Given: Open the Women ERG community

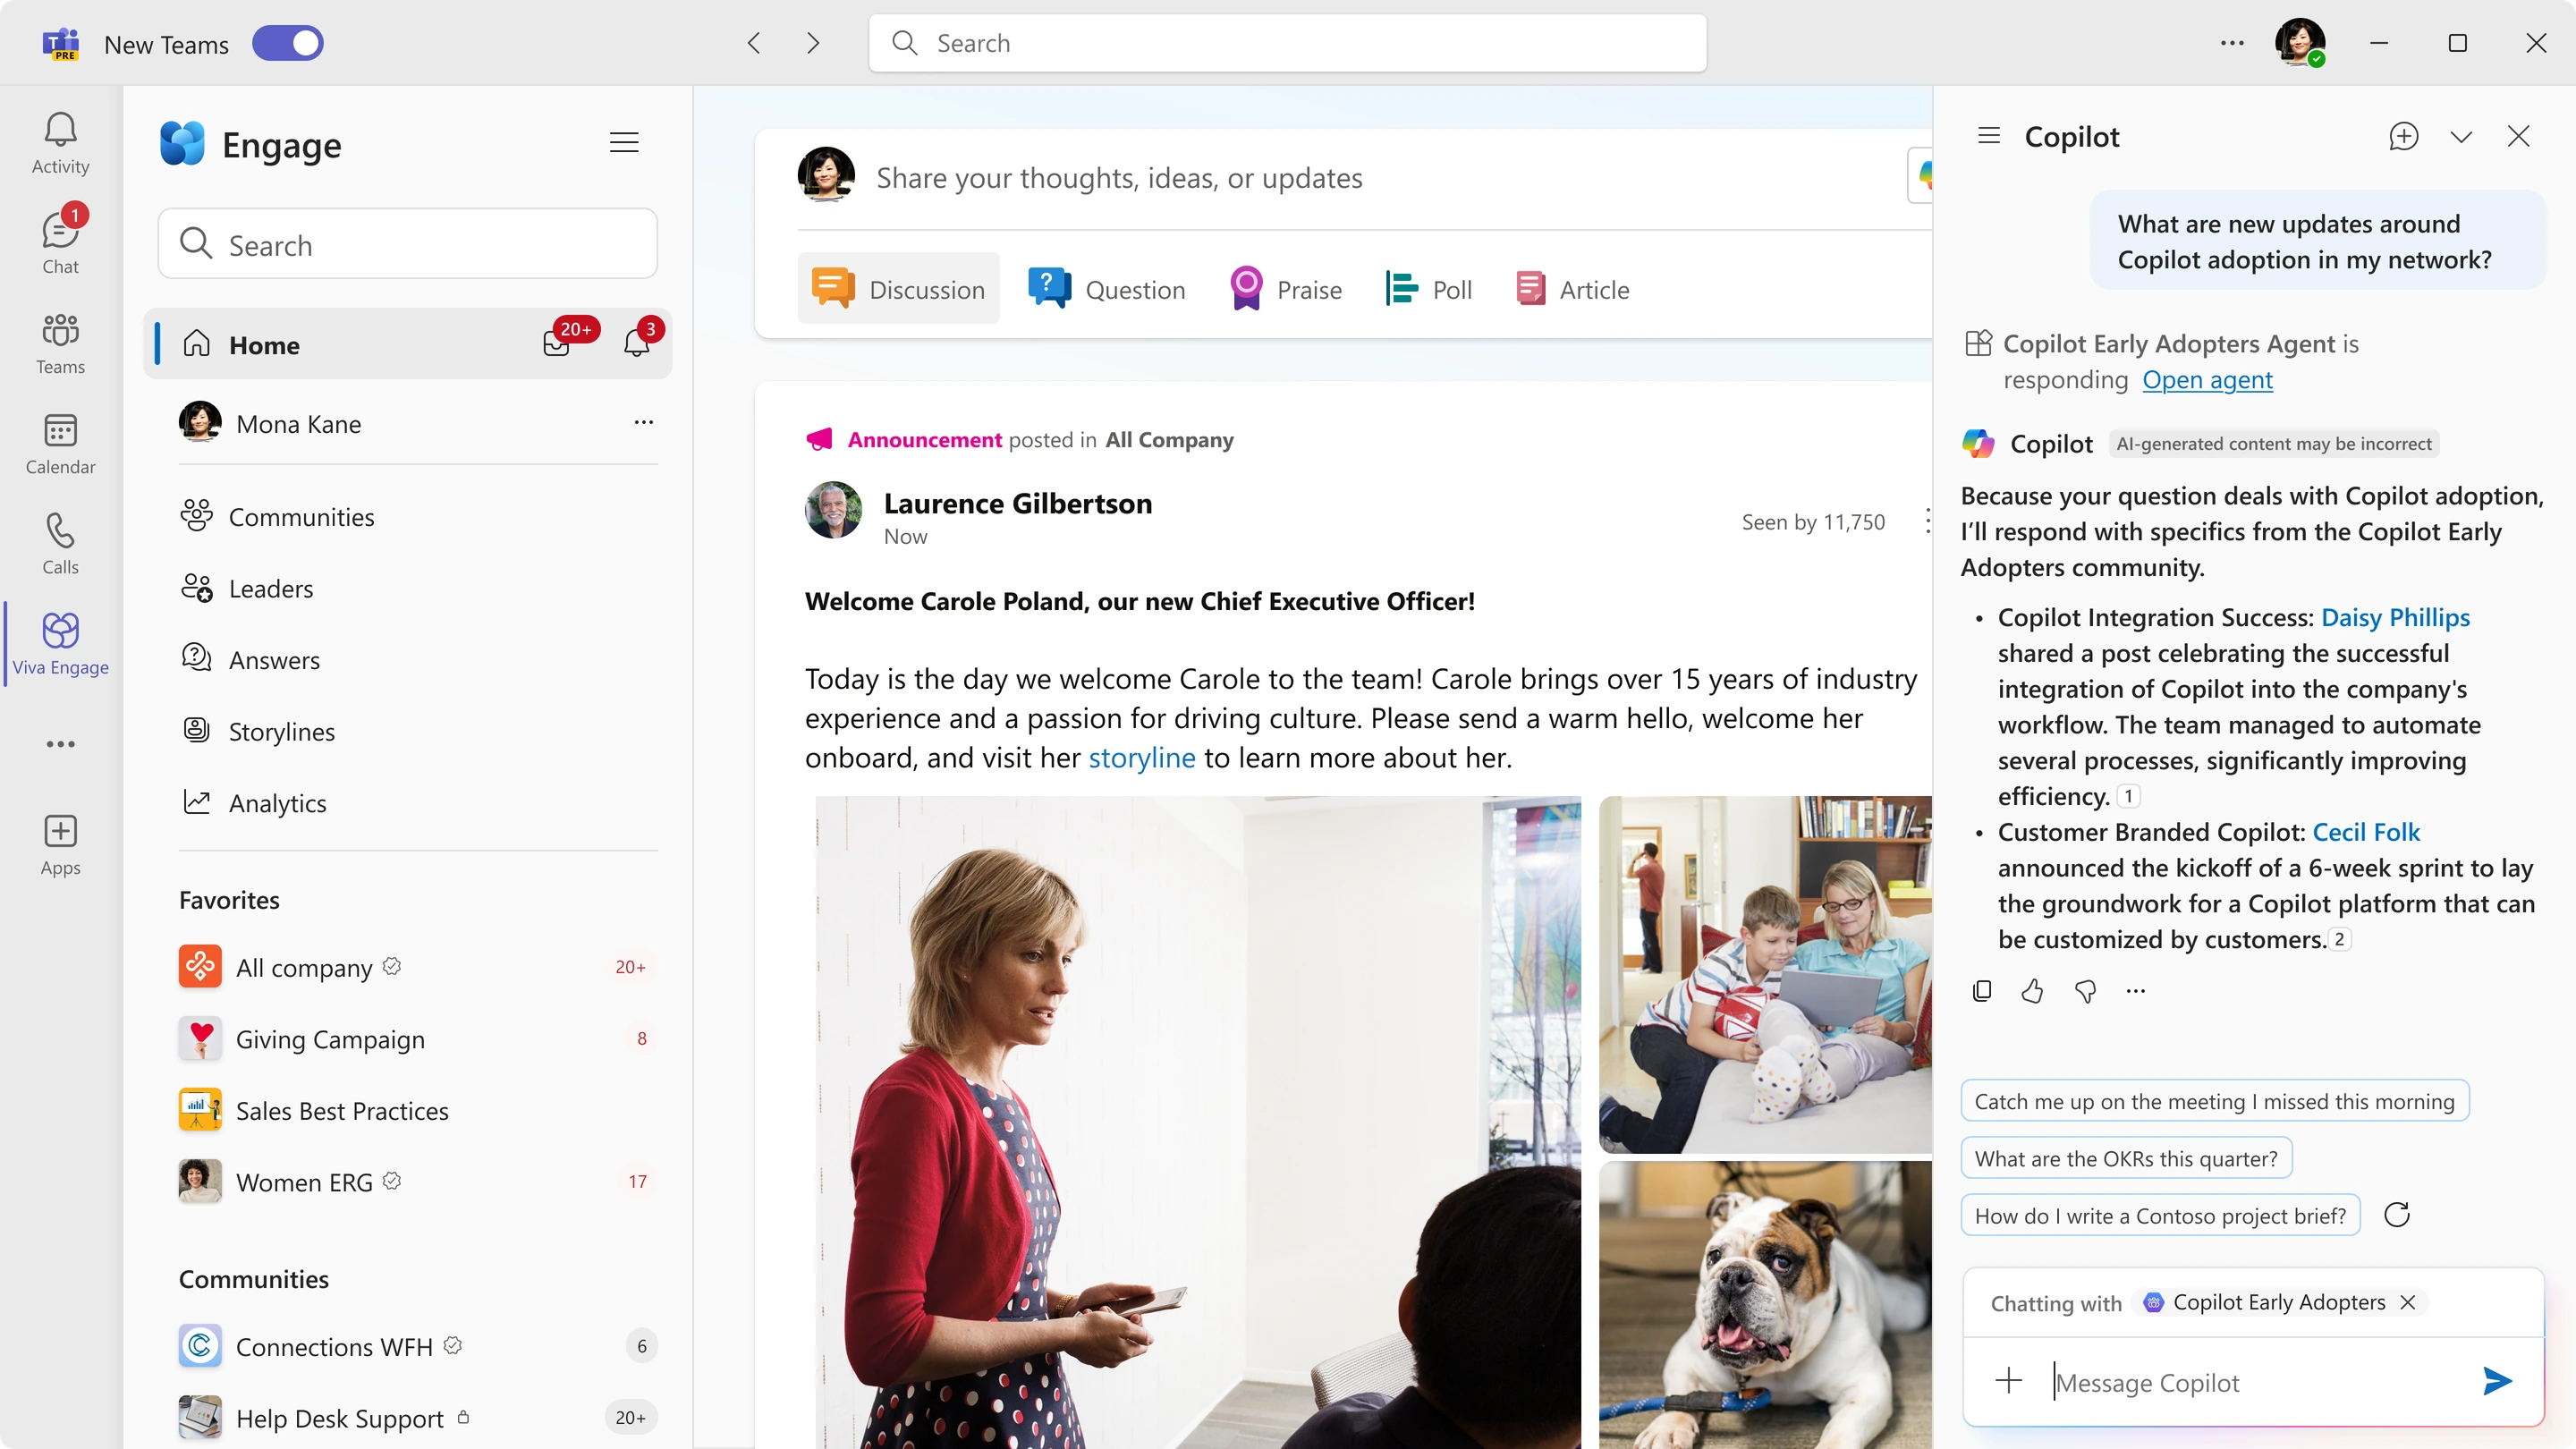Looking at the screenshot, I should click(417, 1182).
